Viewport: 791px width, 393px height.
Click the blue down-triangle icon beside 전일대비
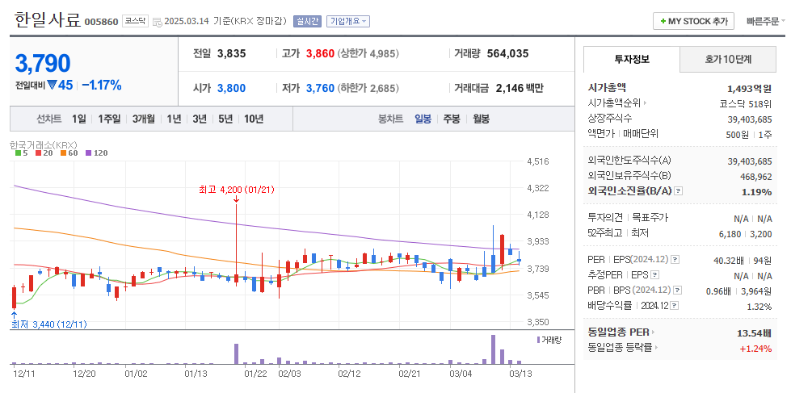coord(51,86)
